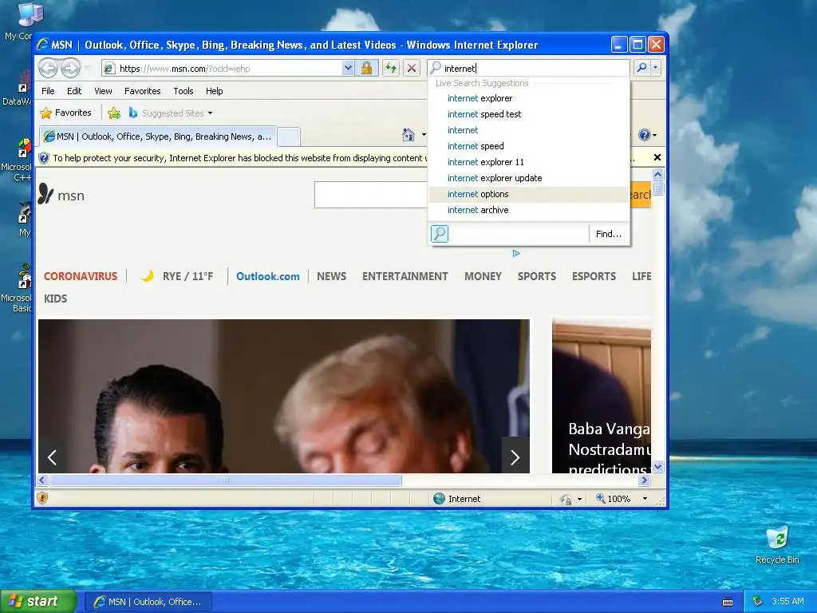Screen dimensions: 817x613
Task: Click the Back navigation arrow button
Action: tap(49, 69)
